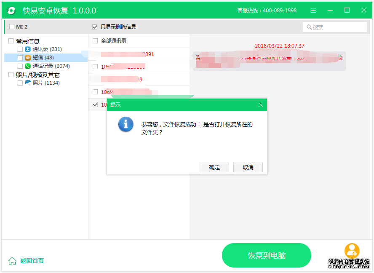Image resolution: width=374 pixels, height=273 pixels.
Task: Select 照片 (1134) in the tree
Action: click(46, 83)
